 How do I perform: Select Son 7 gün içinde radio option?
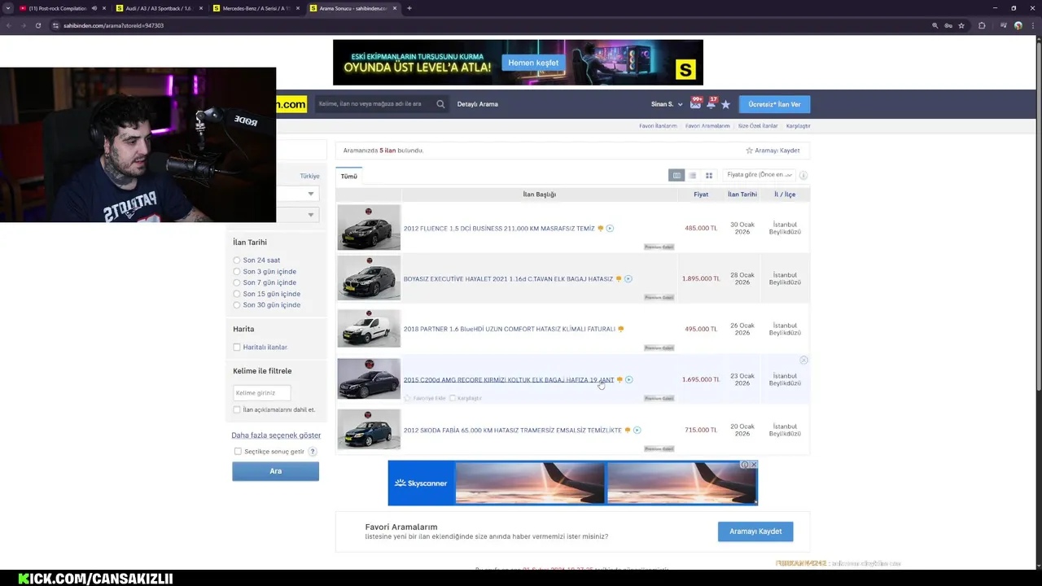(237, 282)
